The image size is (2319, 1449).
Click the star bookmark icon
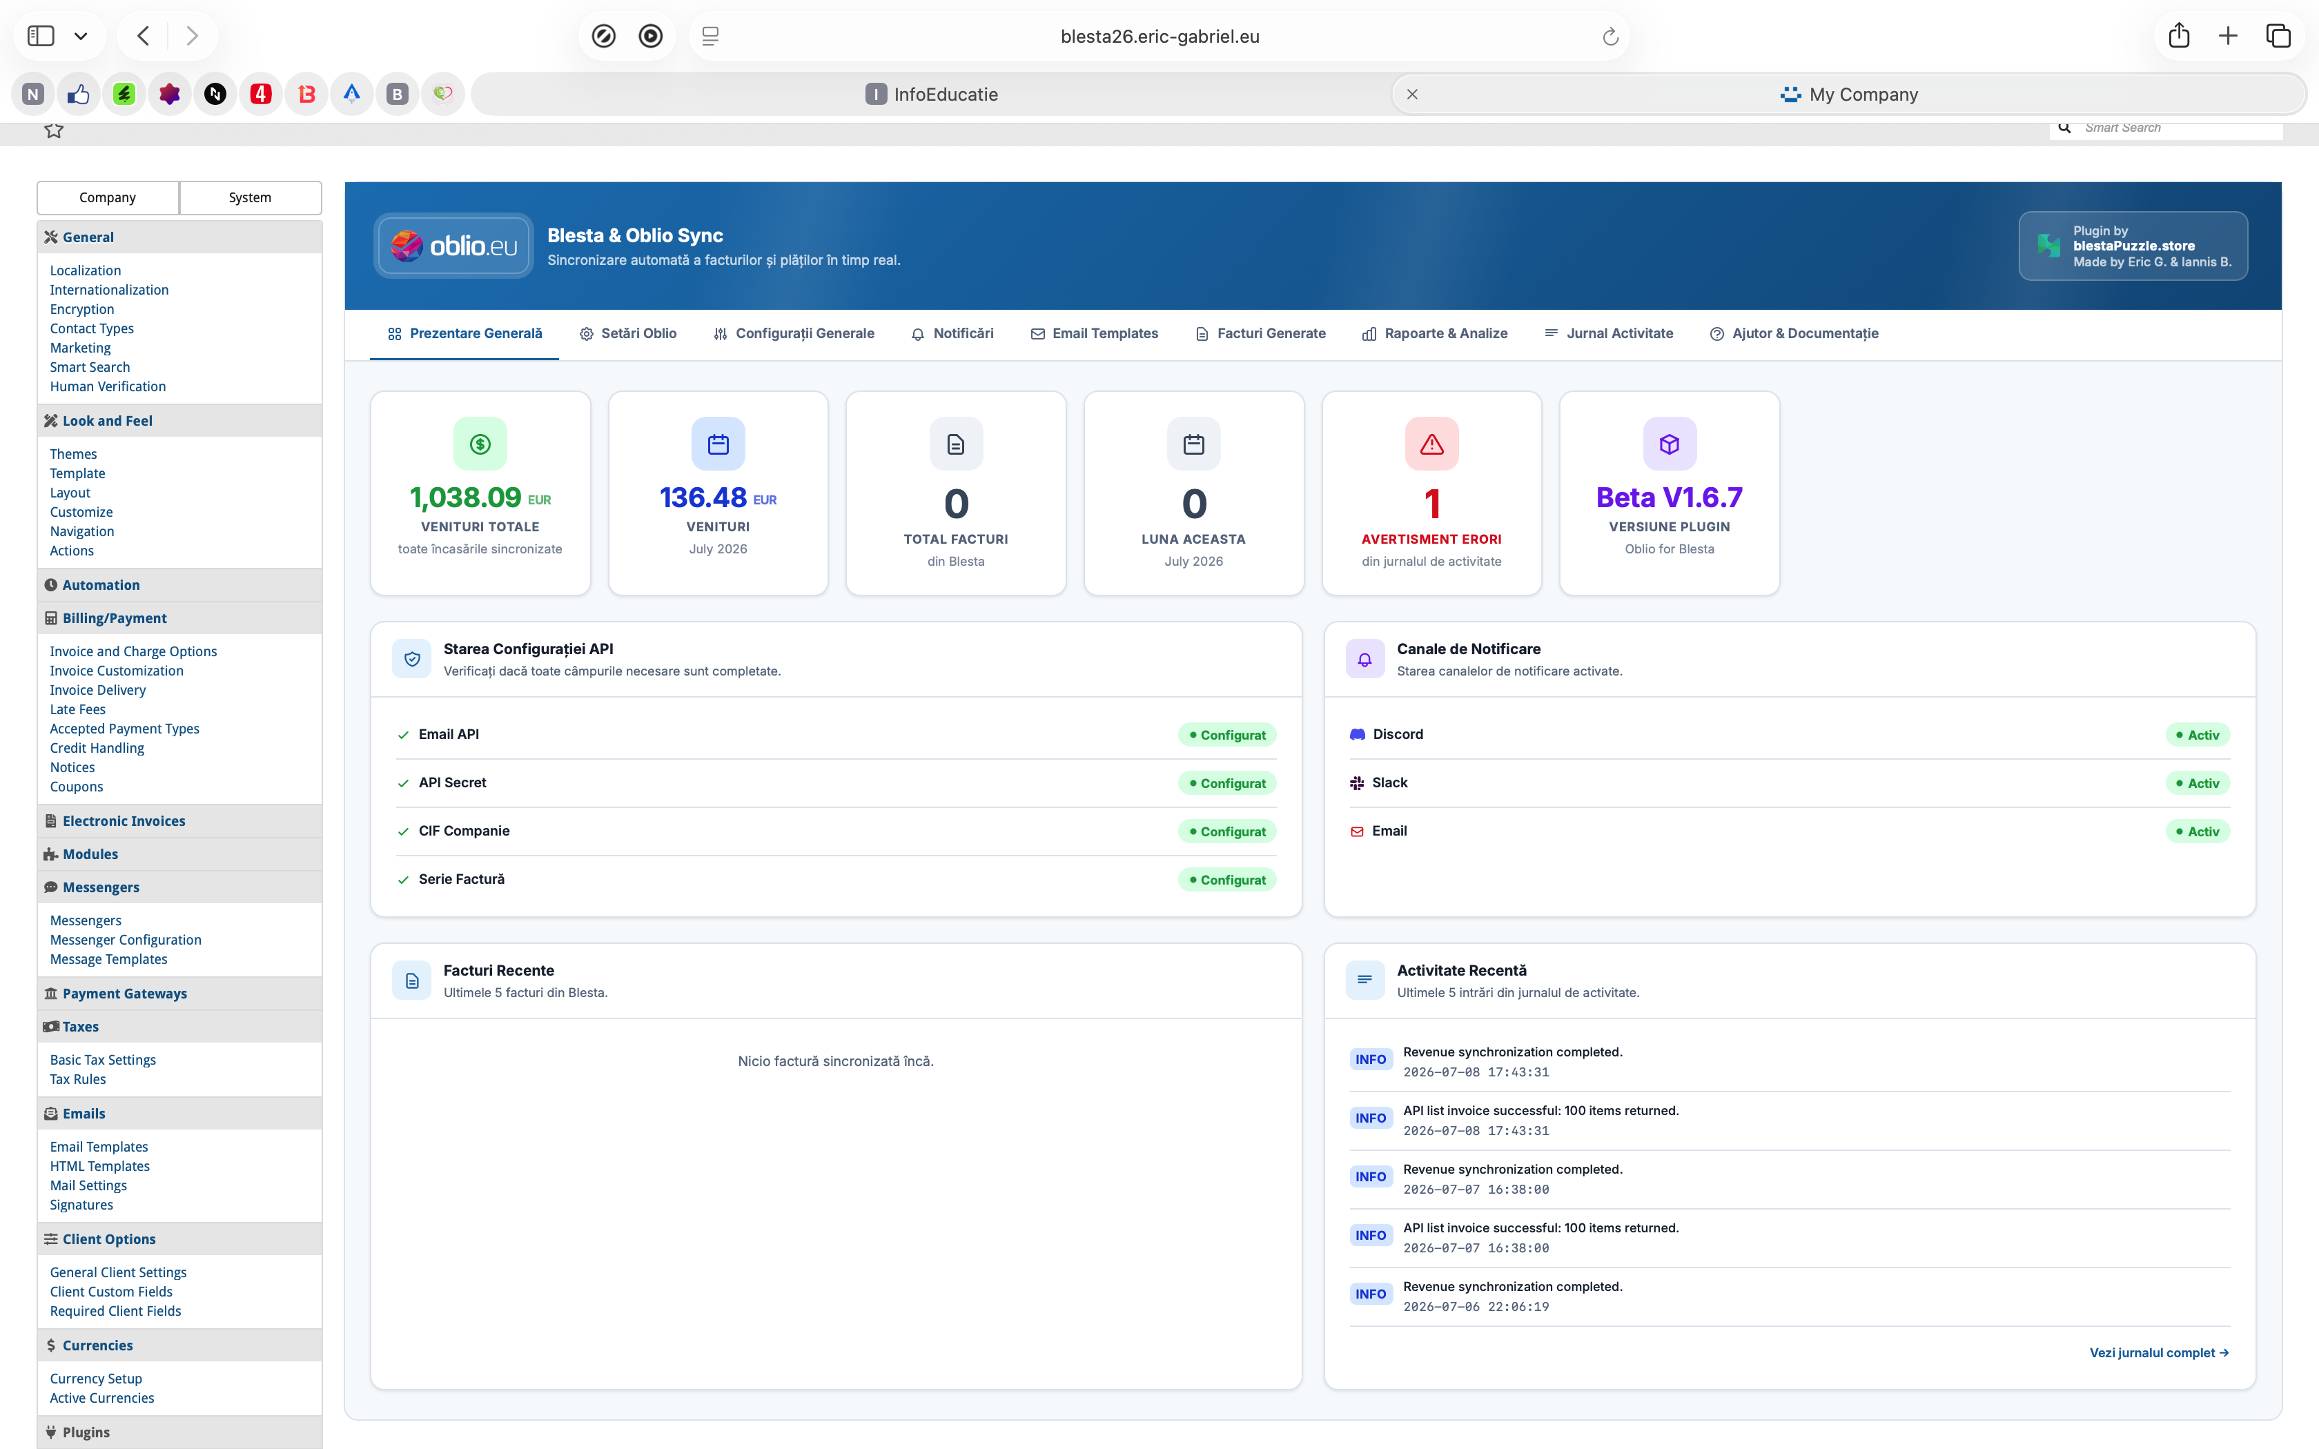pyautogui.click(x=54, y=130)
